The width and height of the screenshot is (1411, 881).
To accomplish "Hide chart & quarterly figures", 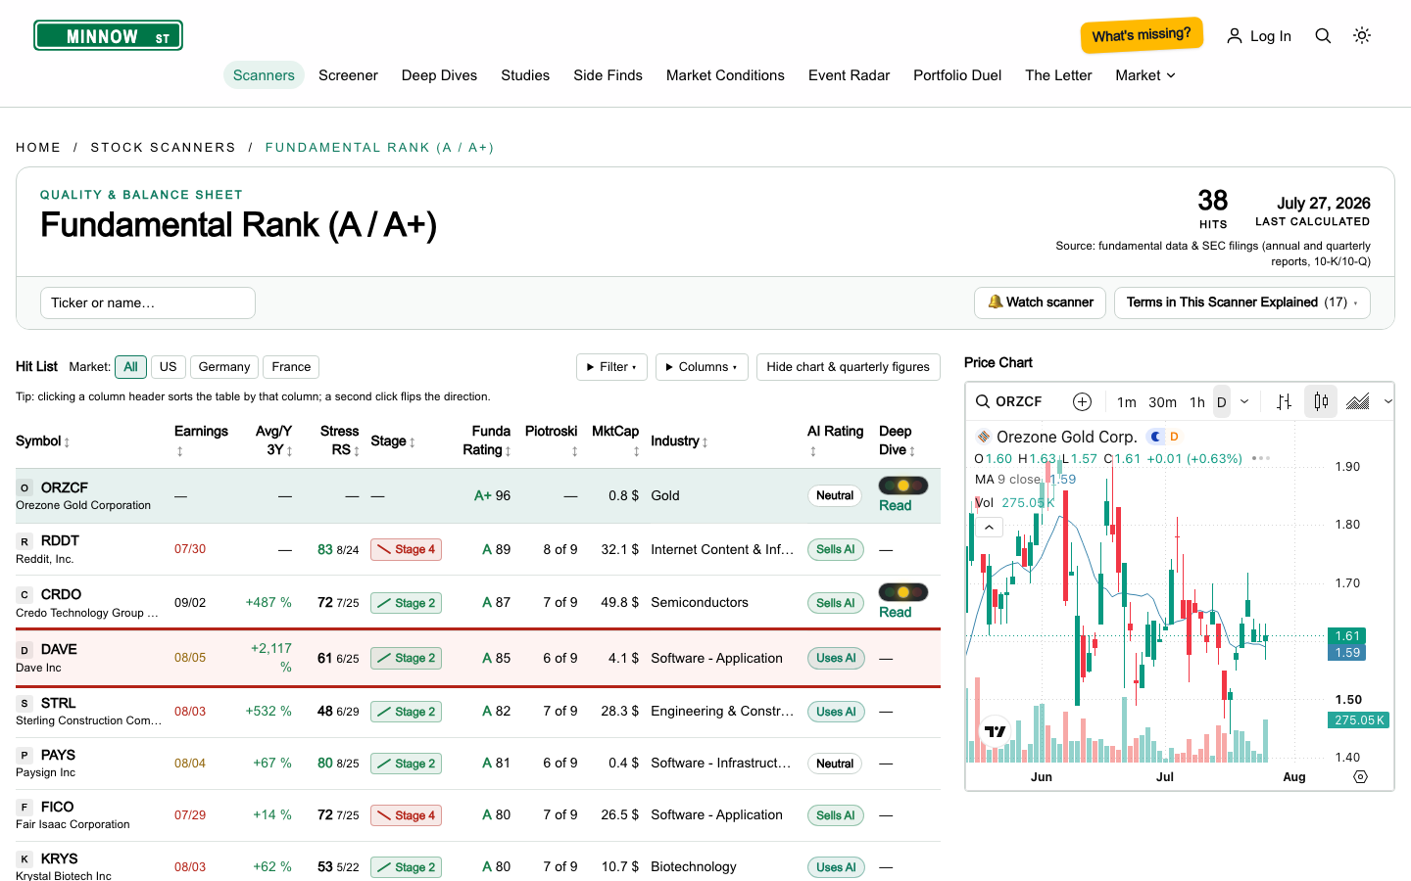I will click(x=848, y=367).
